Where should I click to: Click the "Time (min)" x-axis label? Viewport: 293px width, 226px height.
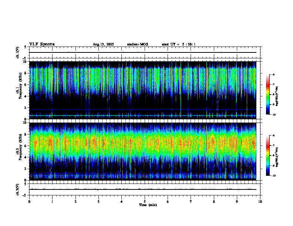click(148, 205)
